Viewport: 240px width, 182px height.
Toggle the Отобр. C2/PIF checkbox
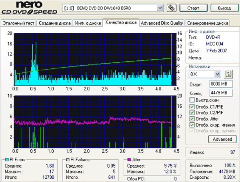point(192,112)
